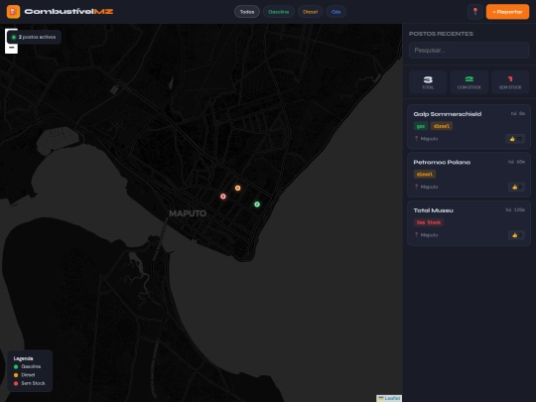
Task: Click the green gas tag on Galp card
Action: point(421,126)
